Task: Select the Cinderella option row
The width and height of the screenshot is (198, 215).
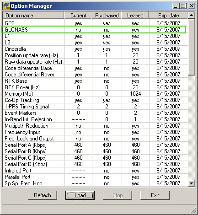Action: pyautogui.click(x=95, y=49)
